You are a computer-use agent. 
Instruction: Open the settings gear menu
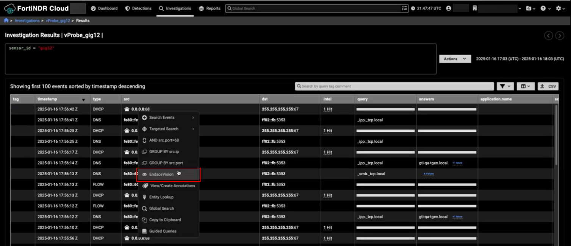559,8
